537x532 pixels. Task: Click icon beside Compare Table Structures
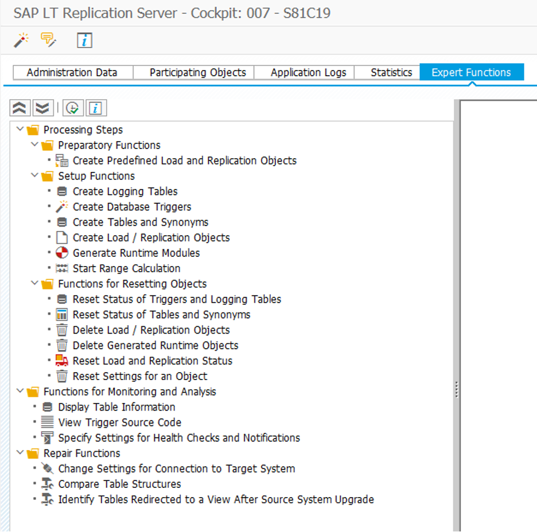click(47, 484)
